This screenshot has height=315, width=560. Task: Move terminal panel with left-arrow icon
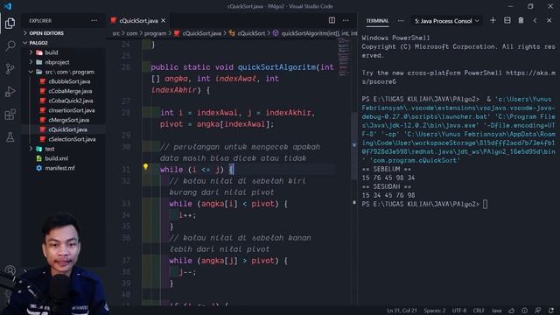(535, 20)
